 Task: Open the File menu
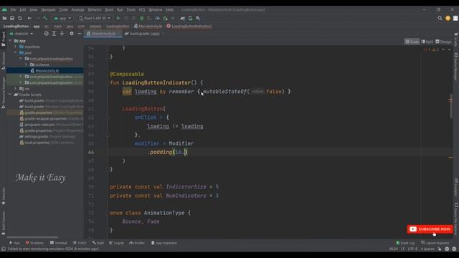tap(13, 9)
